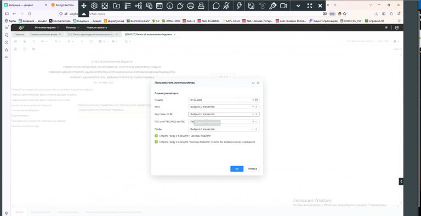Open the 'БАРС-Отчет' bookmark
This screenshot has height=216, width=421.
pyautogui.click(x=231, y=21)
